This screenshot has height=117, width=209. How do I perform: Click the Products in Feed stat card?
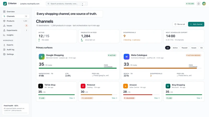coord(99,36)
